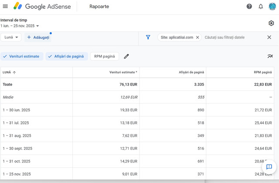This screenshot has width=279, height=183.
Task: Click the Adăugați add dimension button
Action: point(38,38)
